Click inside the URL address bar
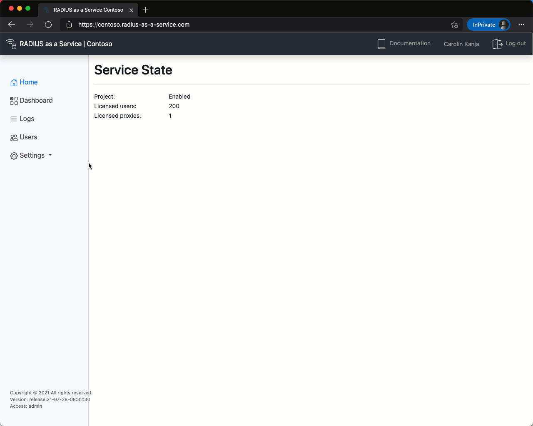The height and width of the screenshot is (426, 533). 167,25
